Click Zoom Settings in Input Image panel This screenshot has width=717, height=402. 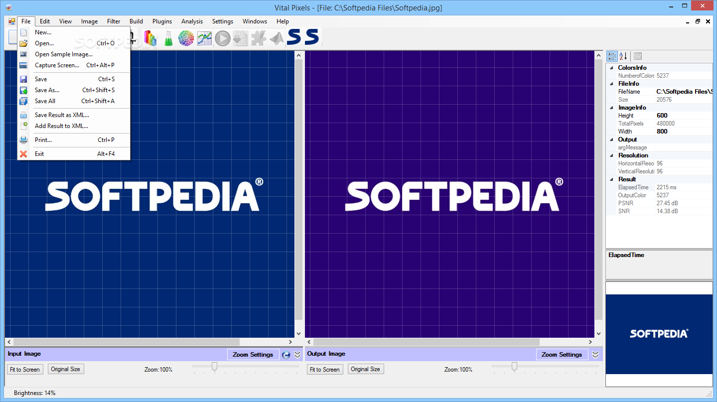pos(253,355)
